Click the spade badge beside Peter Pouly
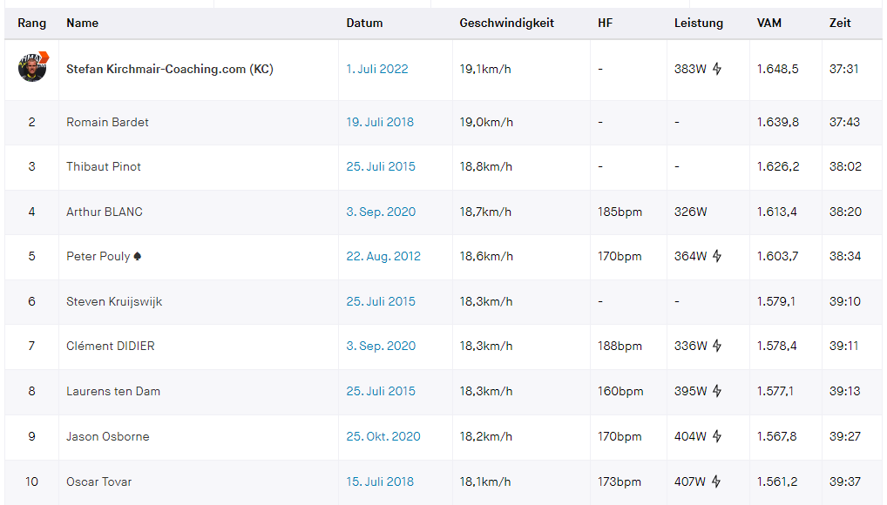The width and height of the screenshot is (887, 505). (x=139, y=256)
